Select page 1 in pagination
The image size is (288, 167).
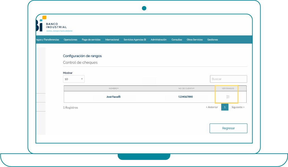tap(225, 107)
